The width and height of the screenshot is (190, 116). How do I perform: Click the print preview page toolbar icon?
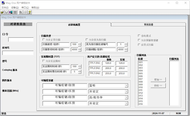pyautogui.click(x=21, y=12)
